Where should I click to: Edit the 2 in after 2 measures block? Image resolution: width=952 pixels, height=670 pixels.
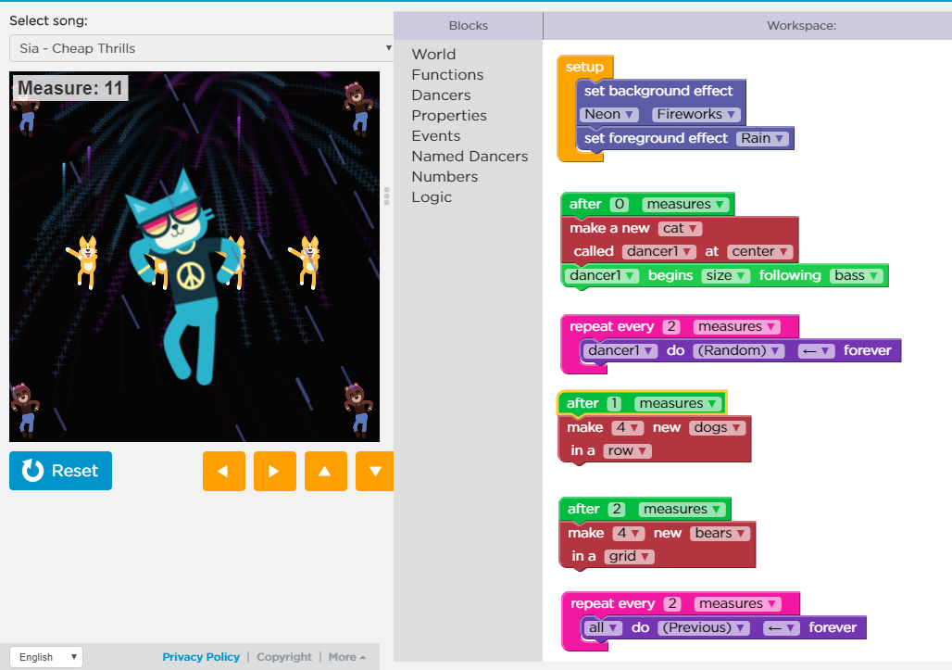coord(617,509)
